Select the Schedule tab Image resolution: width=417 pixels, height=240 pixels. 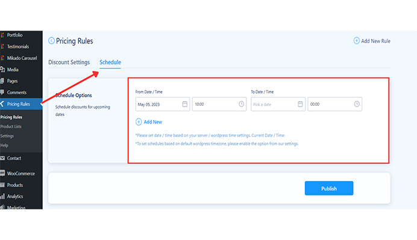[110, 63]
